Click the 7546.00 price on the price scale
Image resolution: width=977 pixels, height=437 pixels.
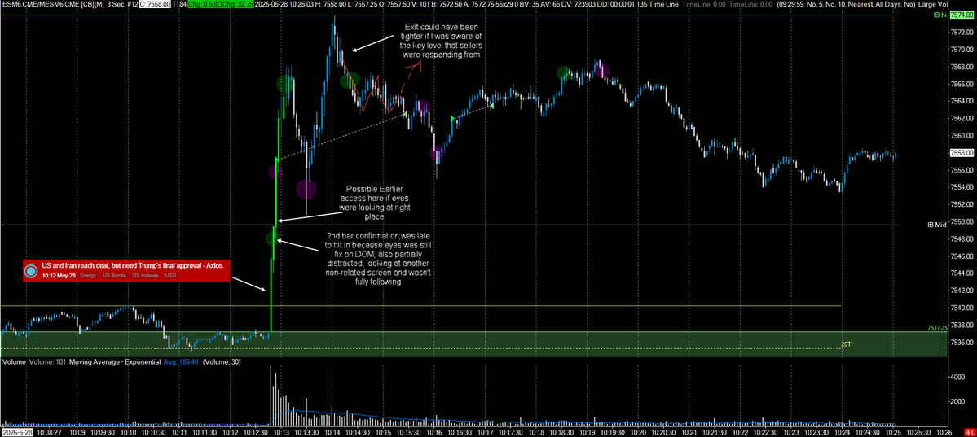(x=962, y=256)
